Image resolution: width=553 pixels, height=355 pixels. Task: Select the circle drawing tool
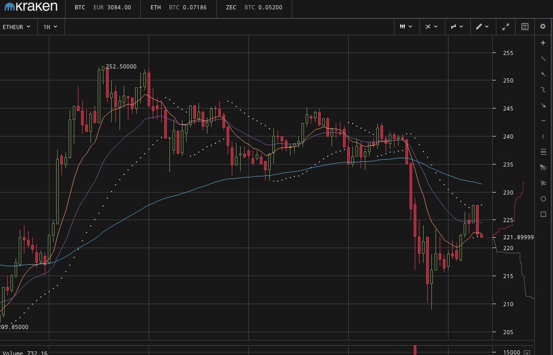[543, 199]
